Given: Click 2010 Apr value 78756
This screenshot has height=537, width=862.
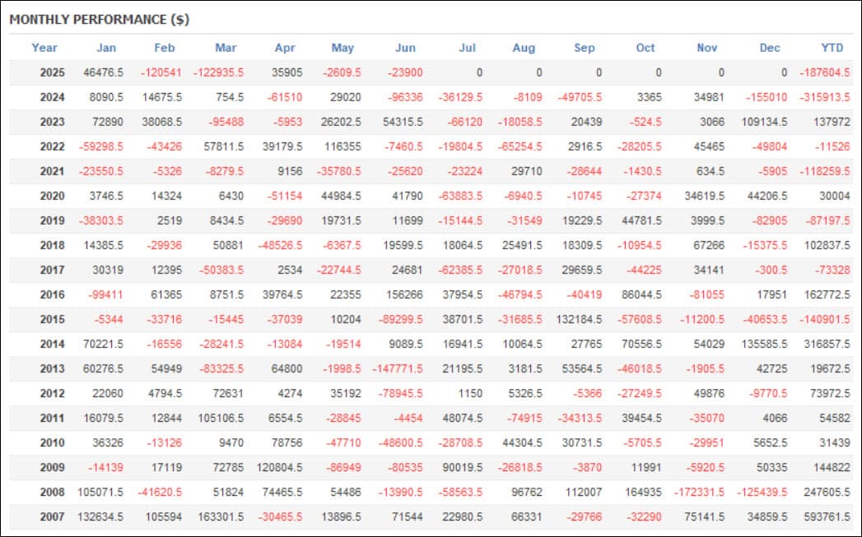Looking at the screenshot, I should (287, 443).
